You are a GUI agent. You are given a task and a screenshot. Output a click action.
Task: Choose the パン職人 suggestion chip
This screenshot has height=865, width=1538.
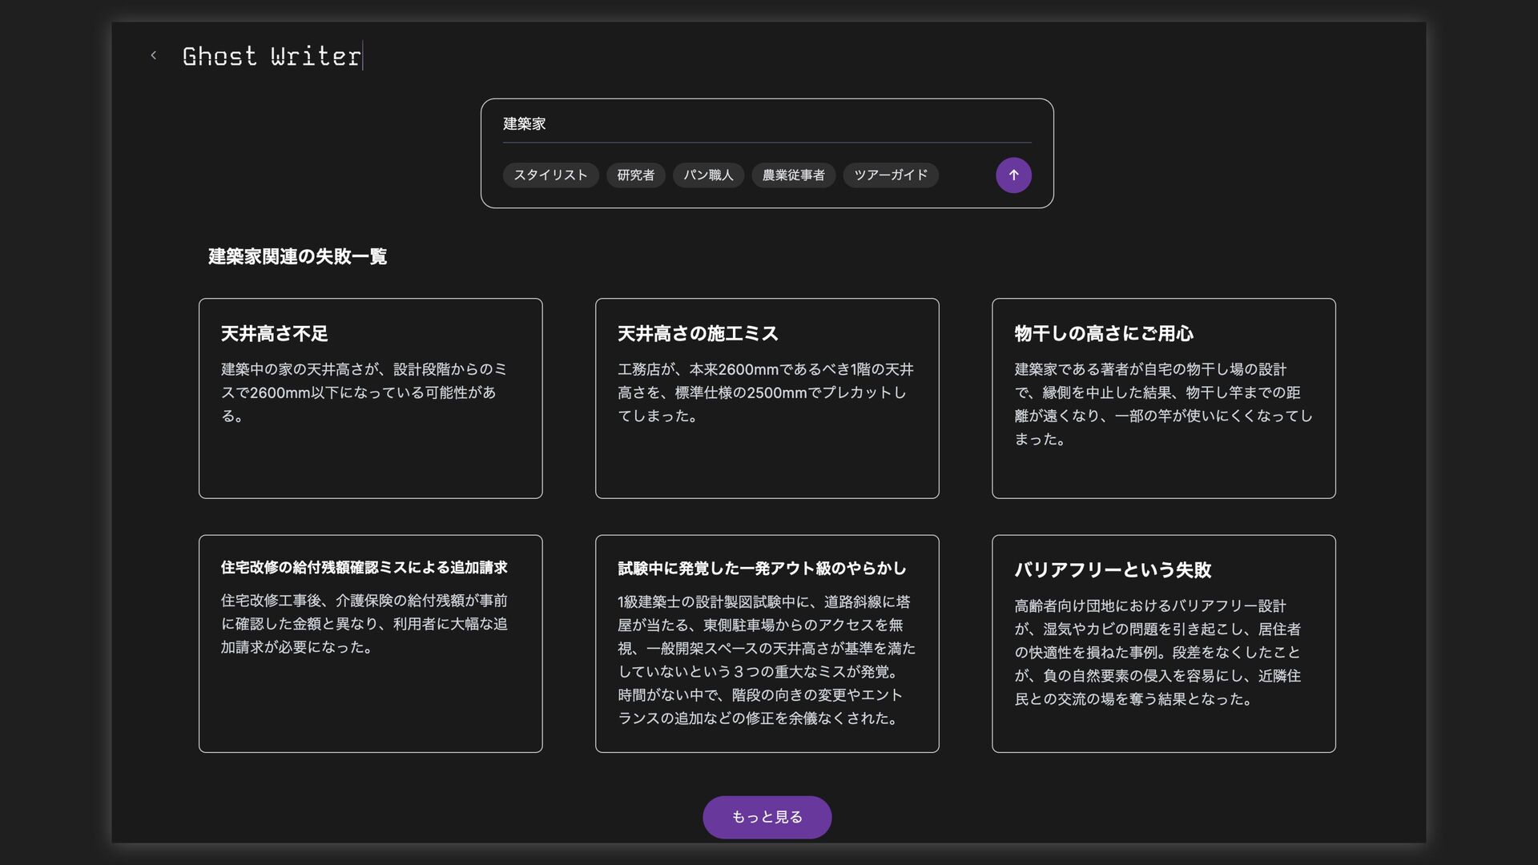tap(708, 175)
